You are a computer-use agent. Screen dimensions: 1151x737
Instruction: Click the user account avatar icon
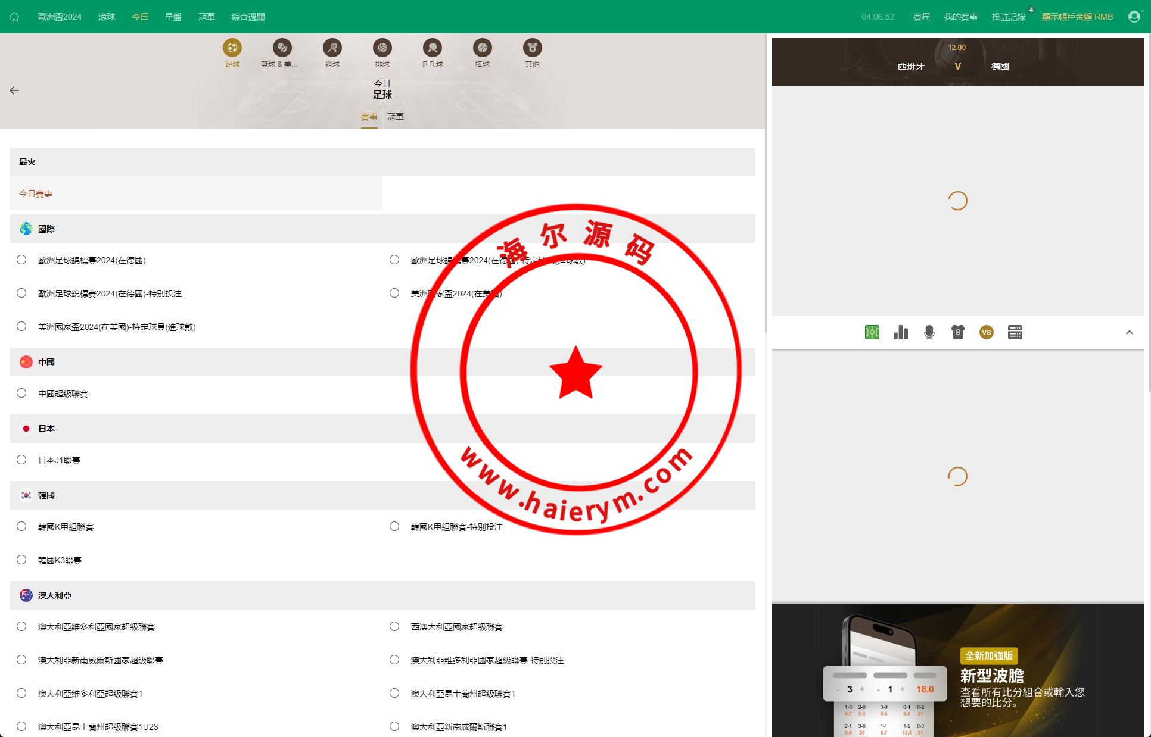1134,17
